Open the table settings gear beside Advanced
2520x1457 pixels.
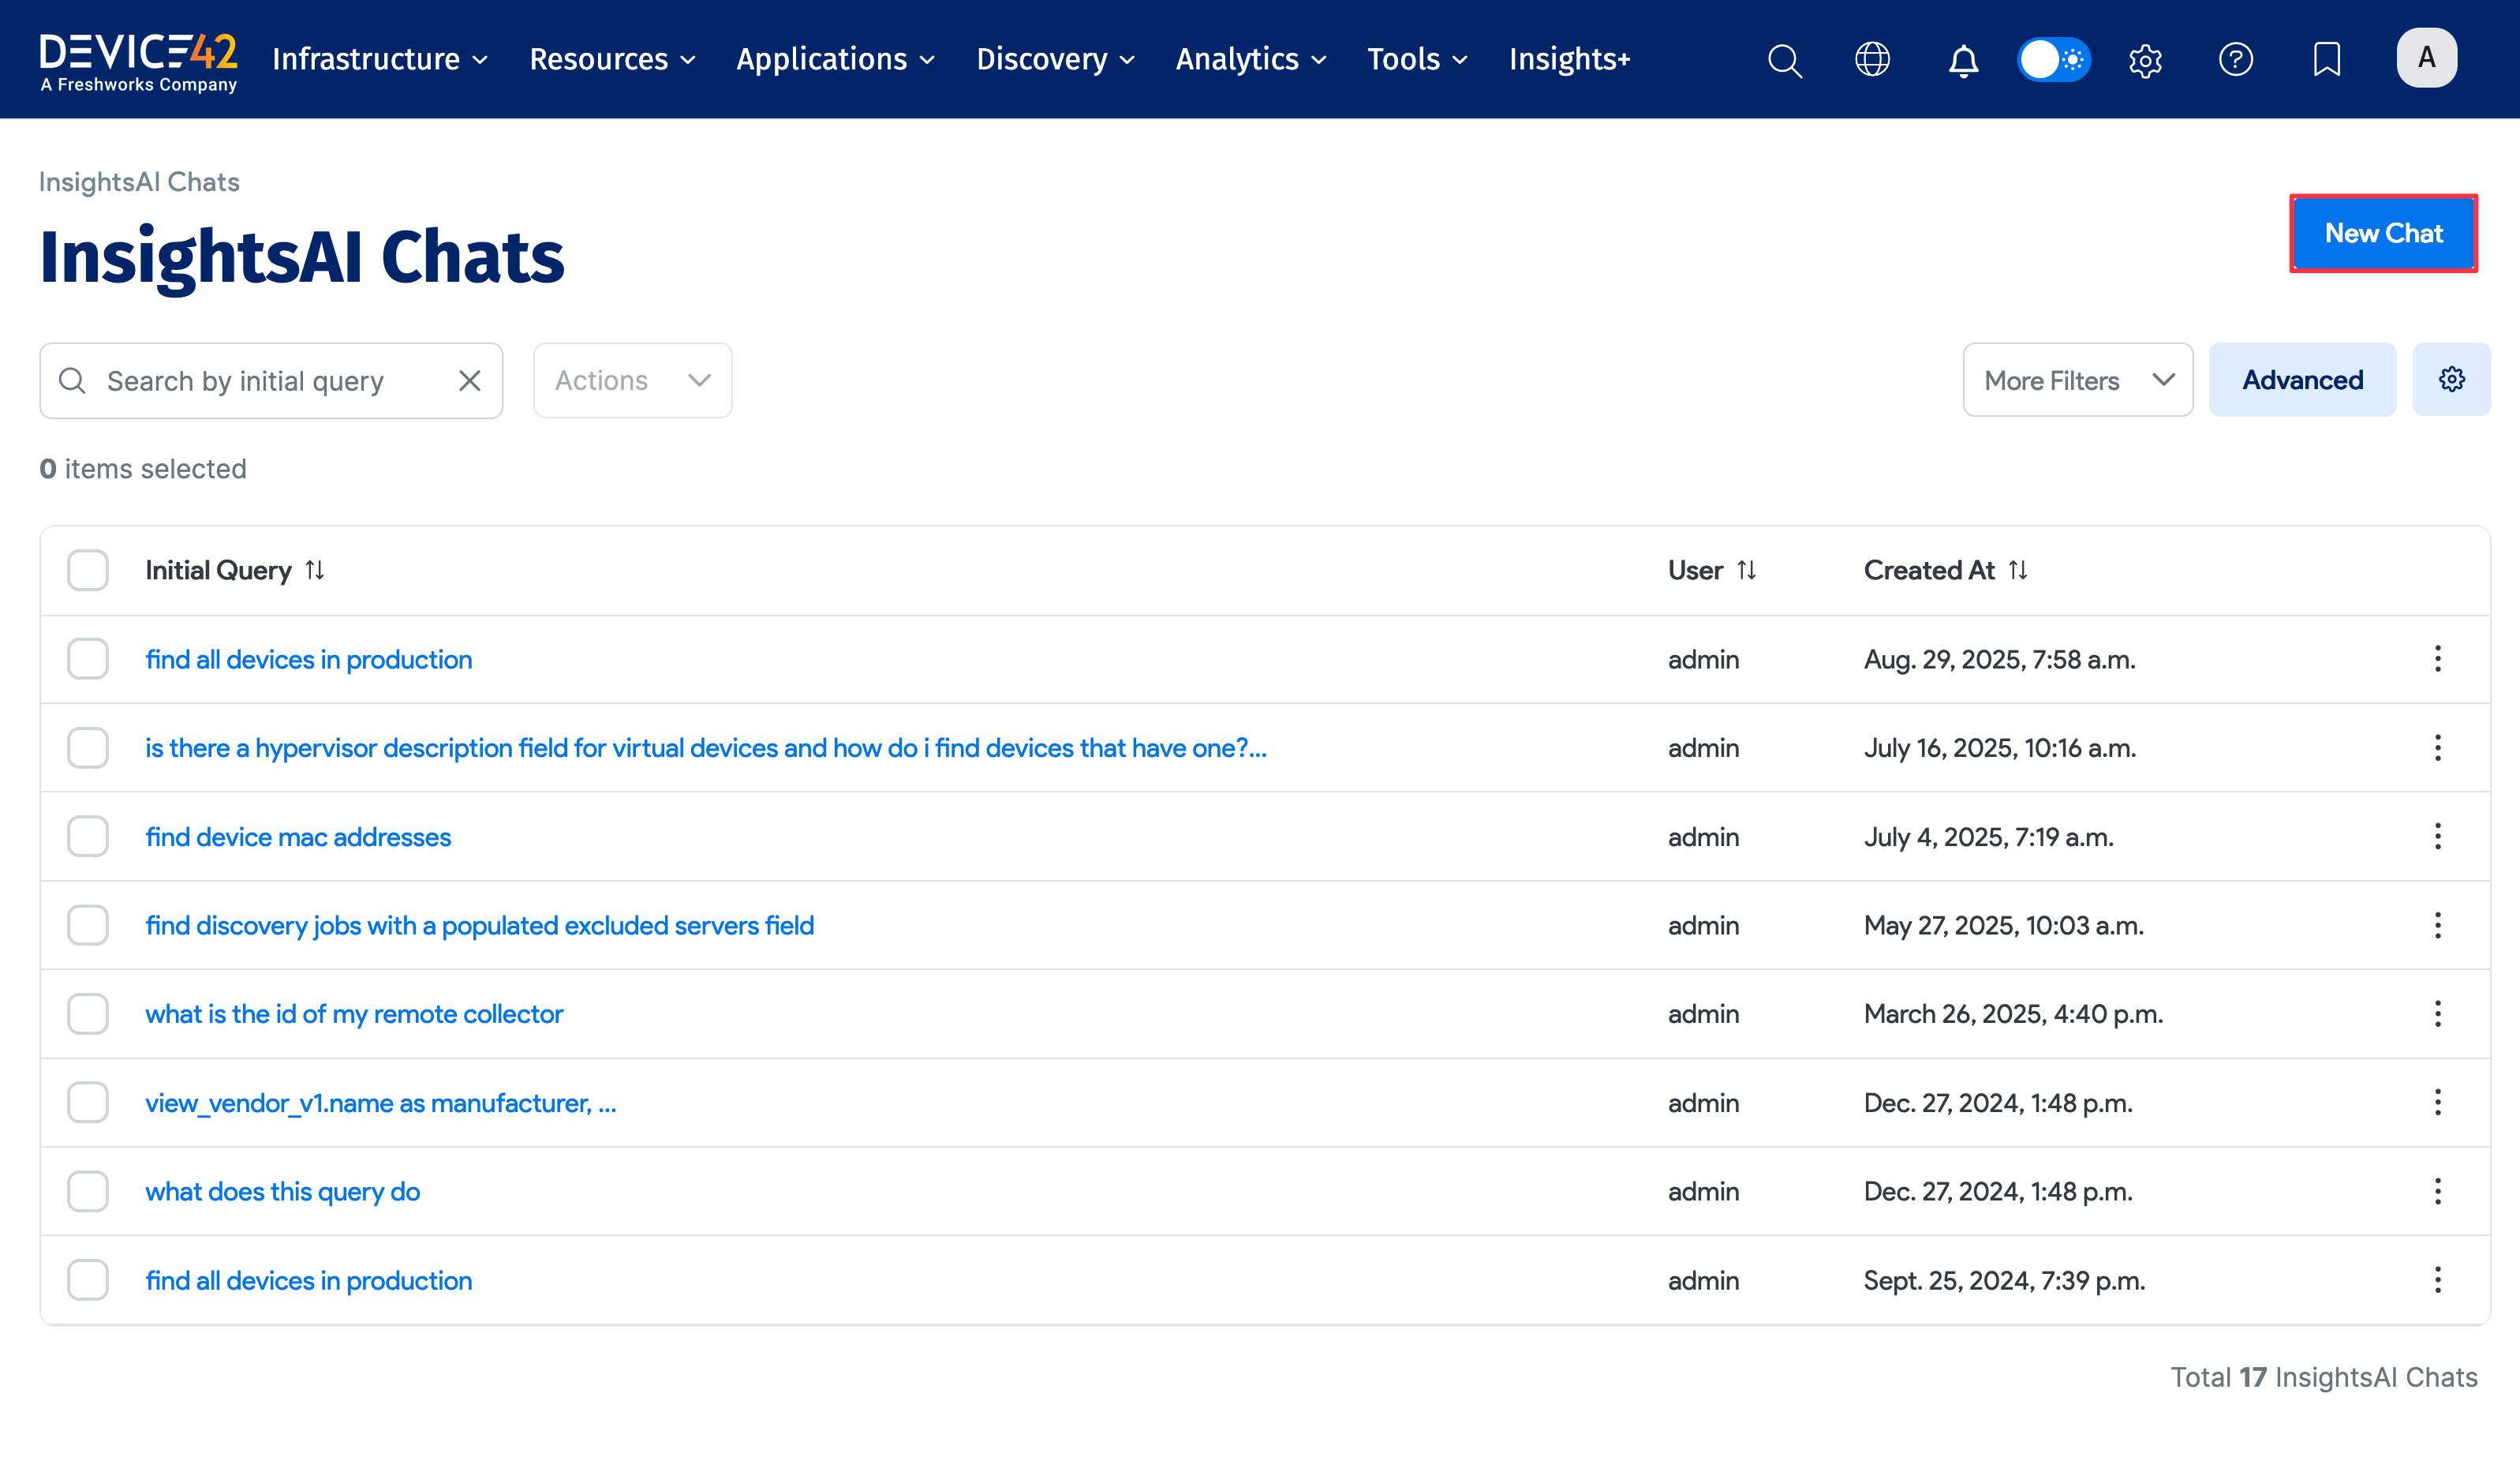tap(2451, 380)
